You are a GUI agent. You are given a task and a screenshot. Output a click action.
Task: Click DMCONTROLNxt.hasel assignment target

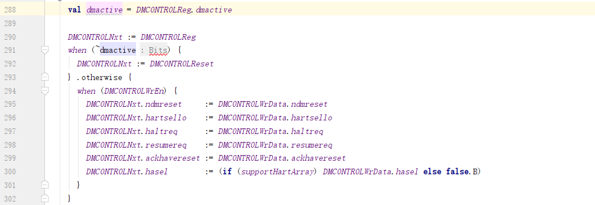127,171
